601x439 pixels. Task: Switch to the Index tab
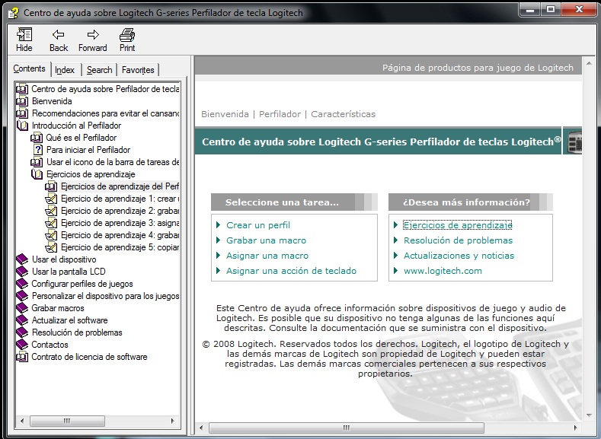click(x=65, y=70)
